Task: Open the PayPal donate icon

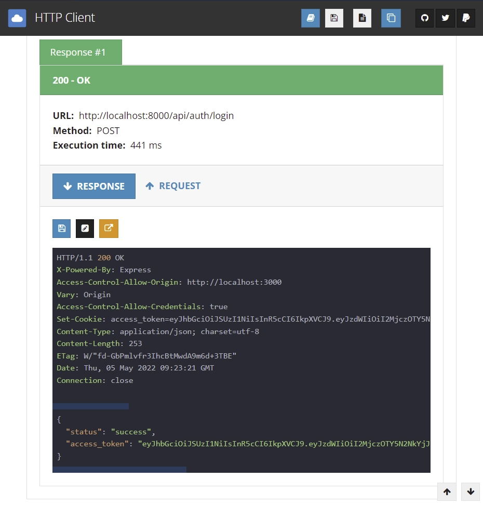Action: 466,18
